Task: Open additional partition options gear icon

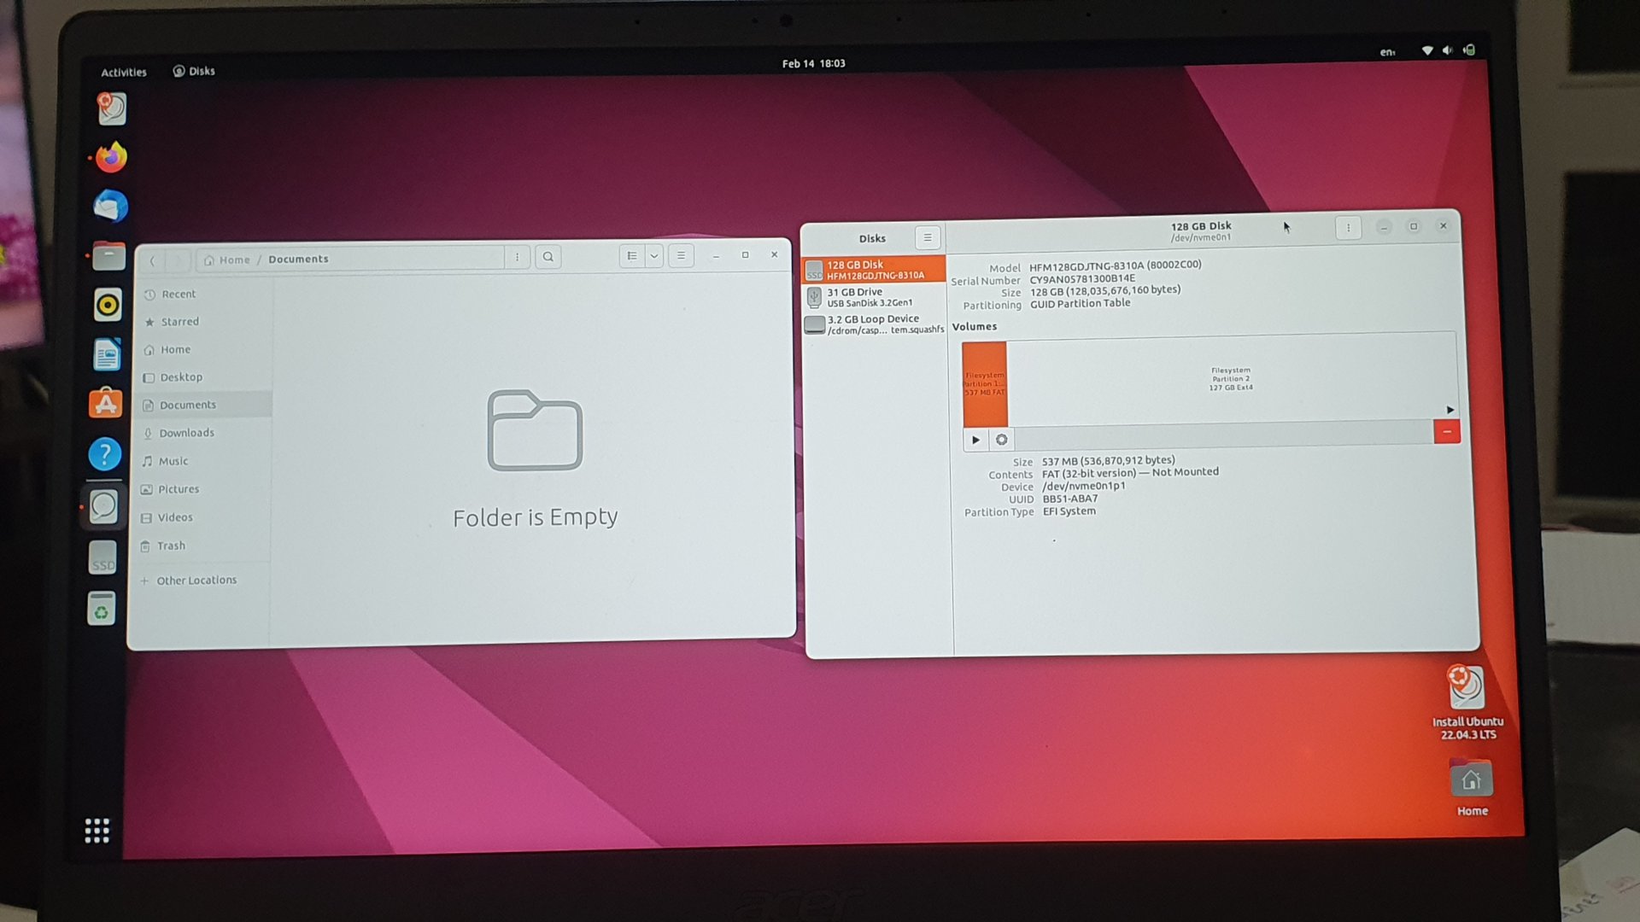Action: pos(1001,440)
